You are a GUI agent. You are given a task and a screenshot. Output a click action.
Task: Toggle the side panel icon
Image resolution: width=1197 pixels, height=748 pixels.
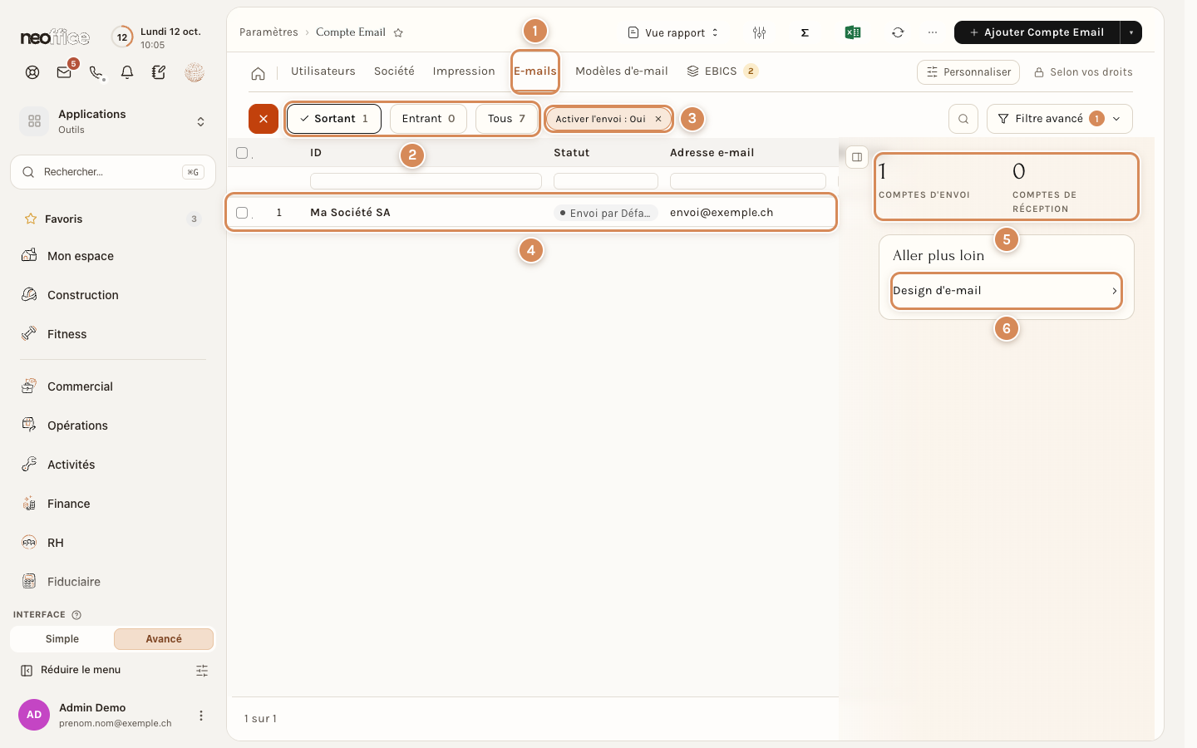(857, 157)
